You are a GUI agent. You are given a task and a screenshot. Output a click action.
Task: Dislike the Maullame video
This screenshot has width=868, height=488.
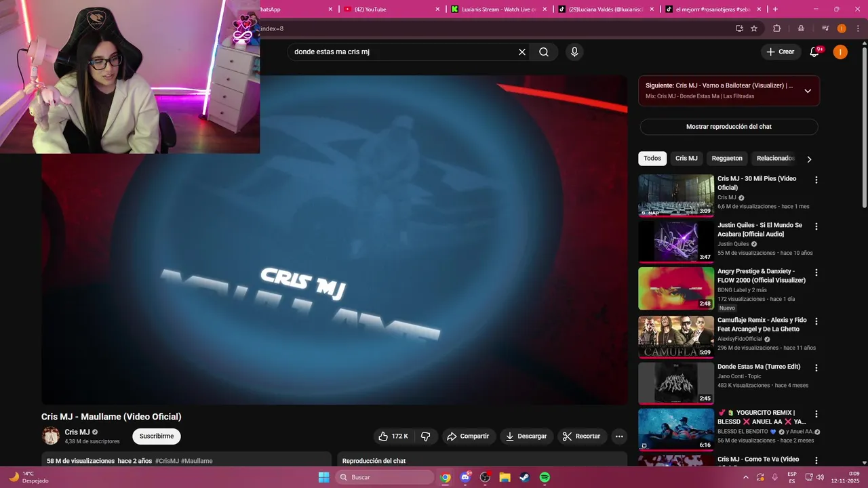point(426,436)
